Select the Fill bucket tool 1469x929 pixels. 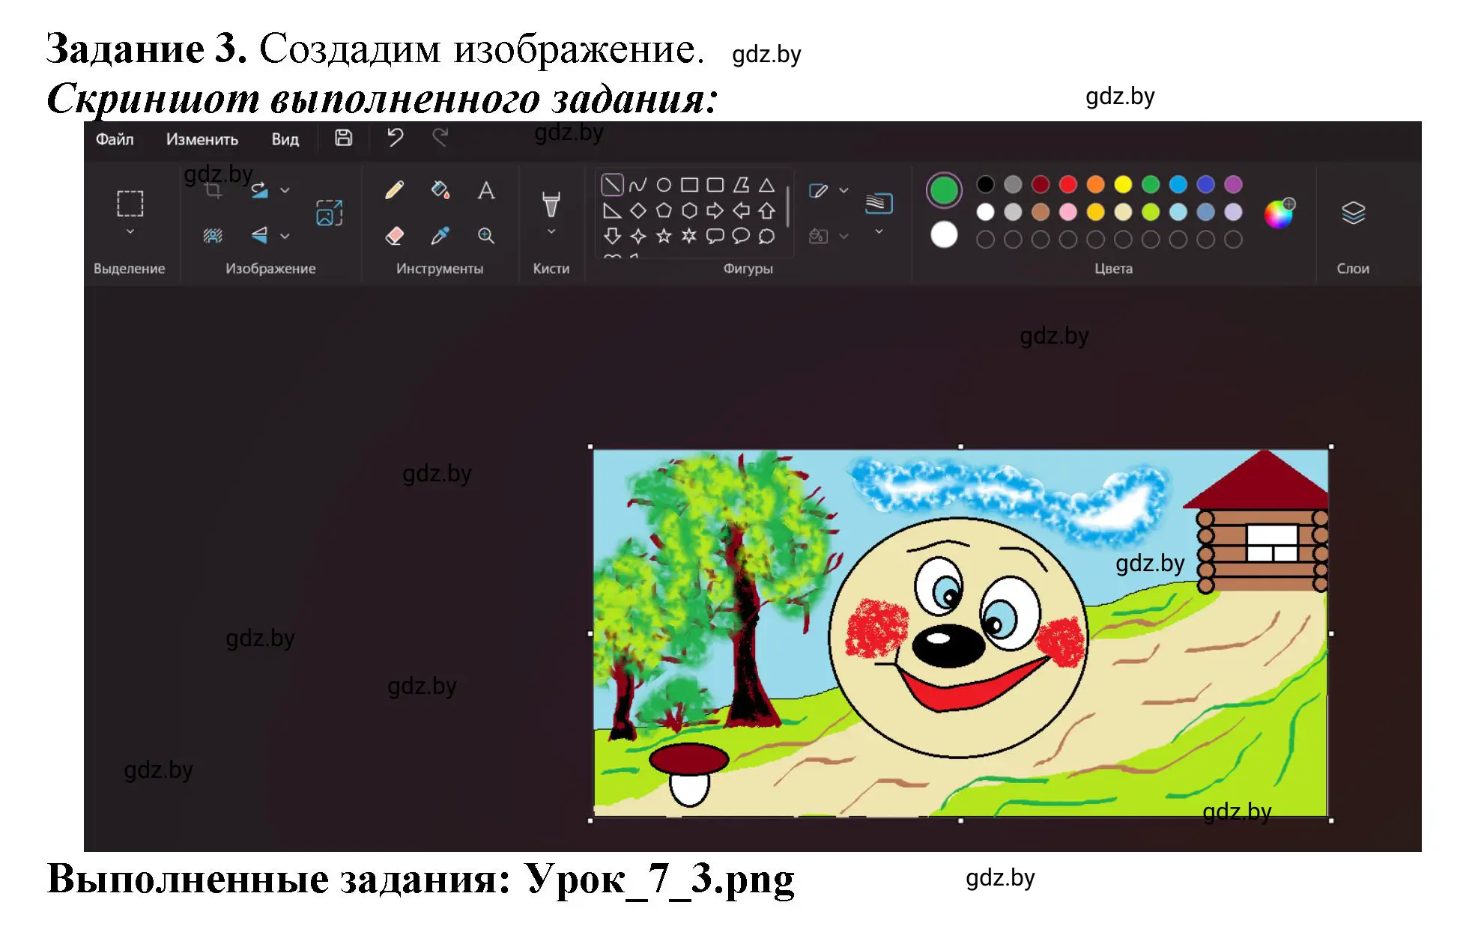pos(440,190)
